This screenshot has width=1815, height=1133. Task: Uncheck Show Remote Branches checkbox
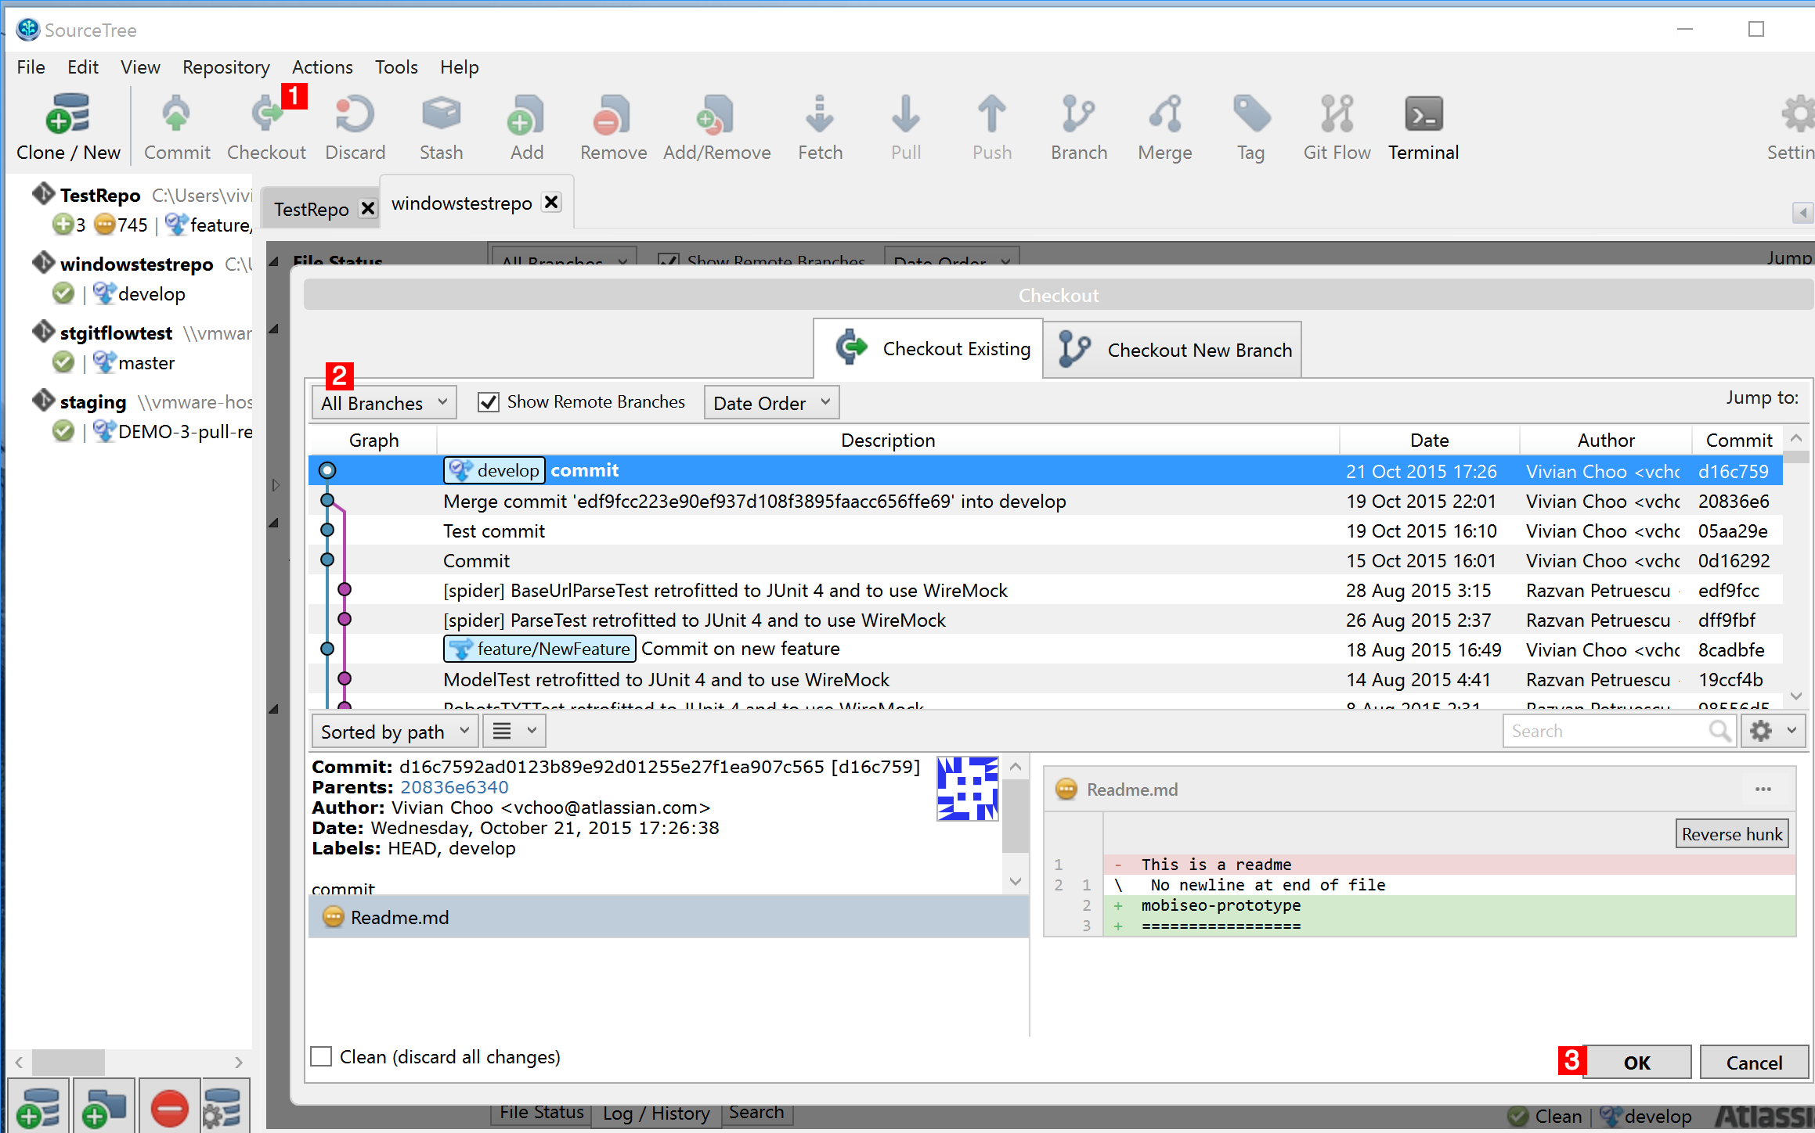(489, 402)
